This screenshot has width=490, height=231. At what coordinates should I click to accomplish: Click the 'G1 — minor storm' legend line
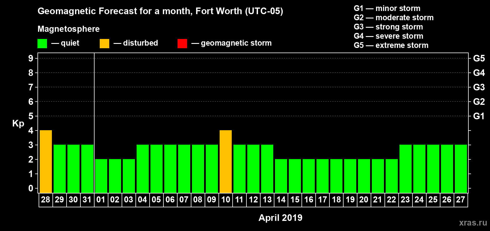pyautogui.click(x=387, y=8)
